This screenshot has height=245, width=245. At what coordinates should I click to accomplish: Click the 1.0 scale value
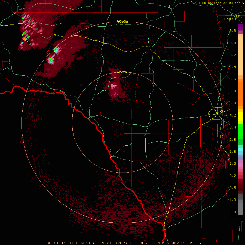[233, 164]
